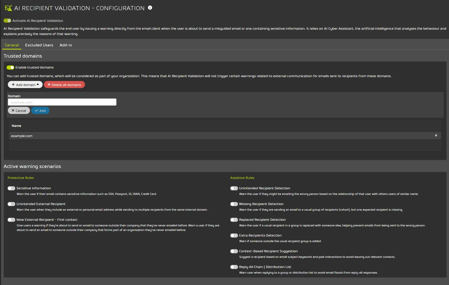This screenshot has width=449, height=285.
Task: Activate Extra Recipients Detection toggle
Action: click(234, 236)
